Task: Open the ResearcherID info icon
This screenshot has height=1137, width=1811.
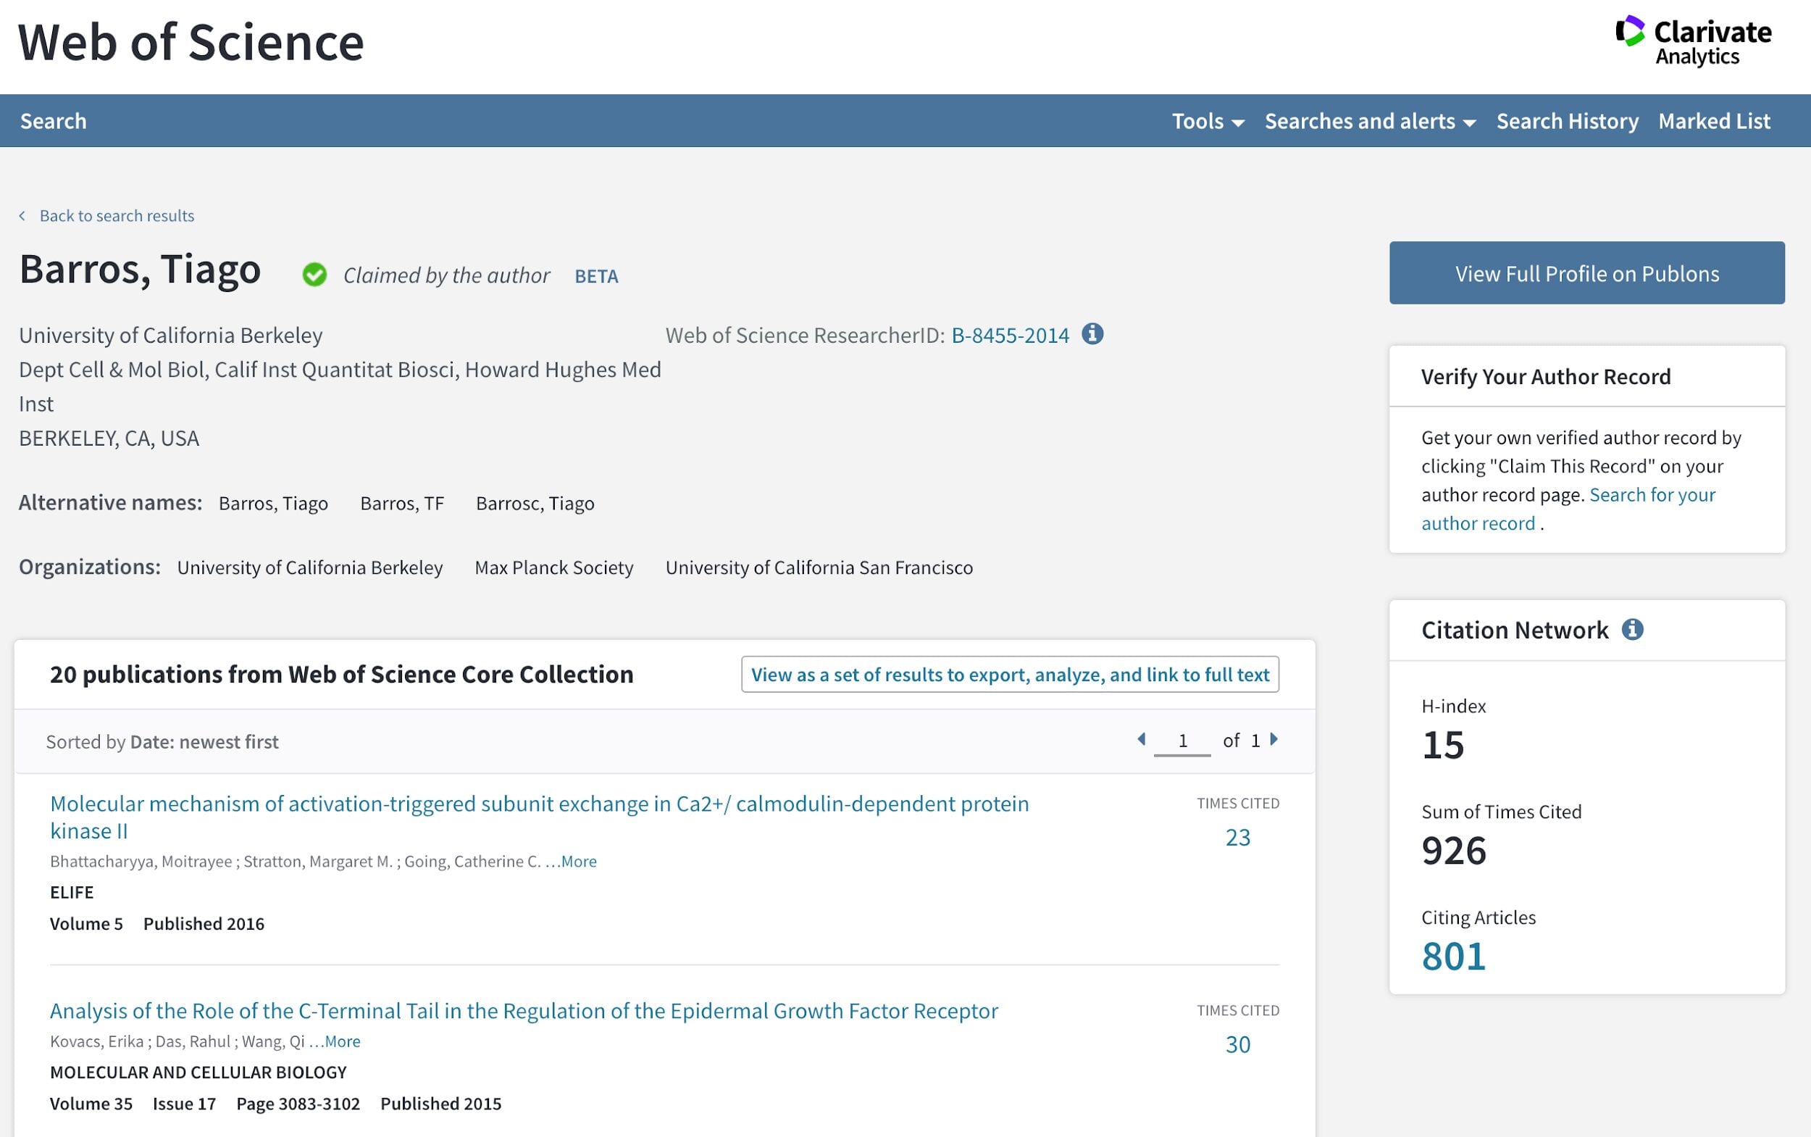Action: (1092, 334)
